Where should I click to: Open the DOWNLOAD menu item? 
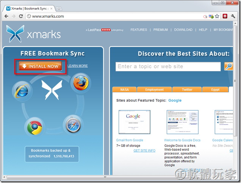pos(183,30)
